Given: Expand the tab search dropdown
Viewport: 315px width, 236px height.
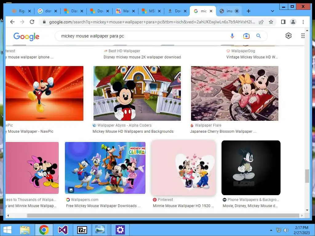Looking at the screenshot, I should tap(273, 11).
